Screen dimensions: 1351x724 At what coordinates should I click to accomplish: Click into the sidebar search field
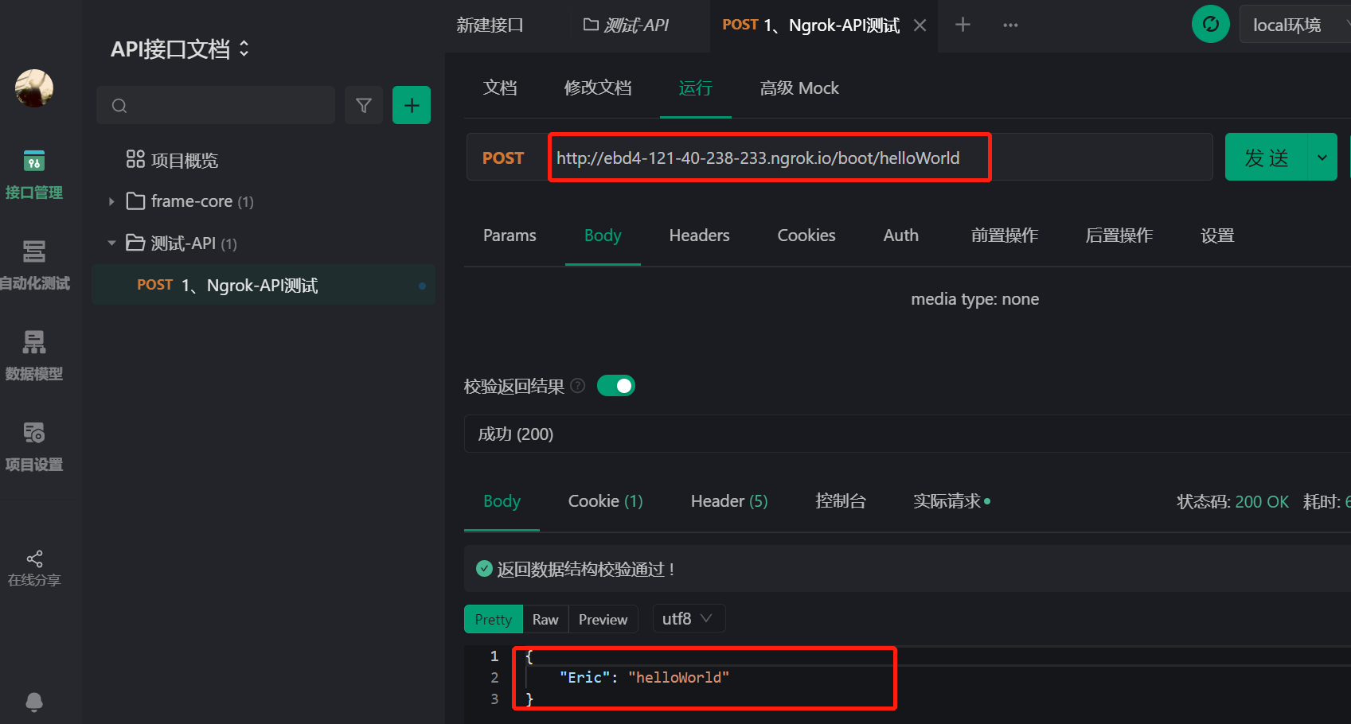[x=216, y=105]
